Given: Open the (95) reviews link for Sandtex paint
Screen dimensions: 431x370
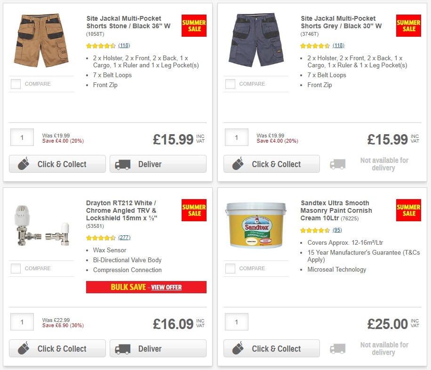Looking at the screenshot, I should [x=338, y=230].
